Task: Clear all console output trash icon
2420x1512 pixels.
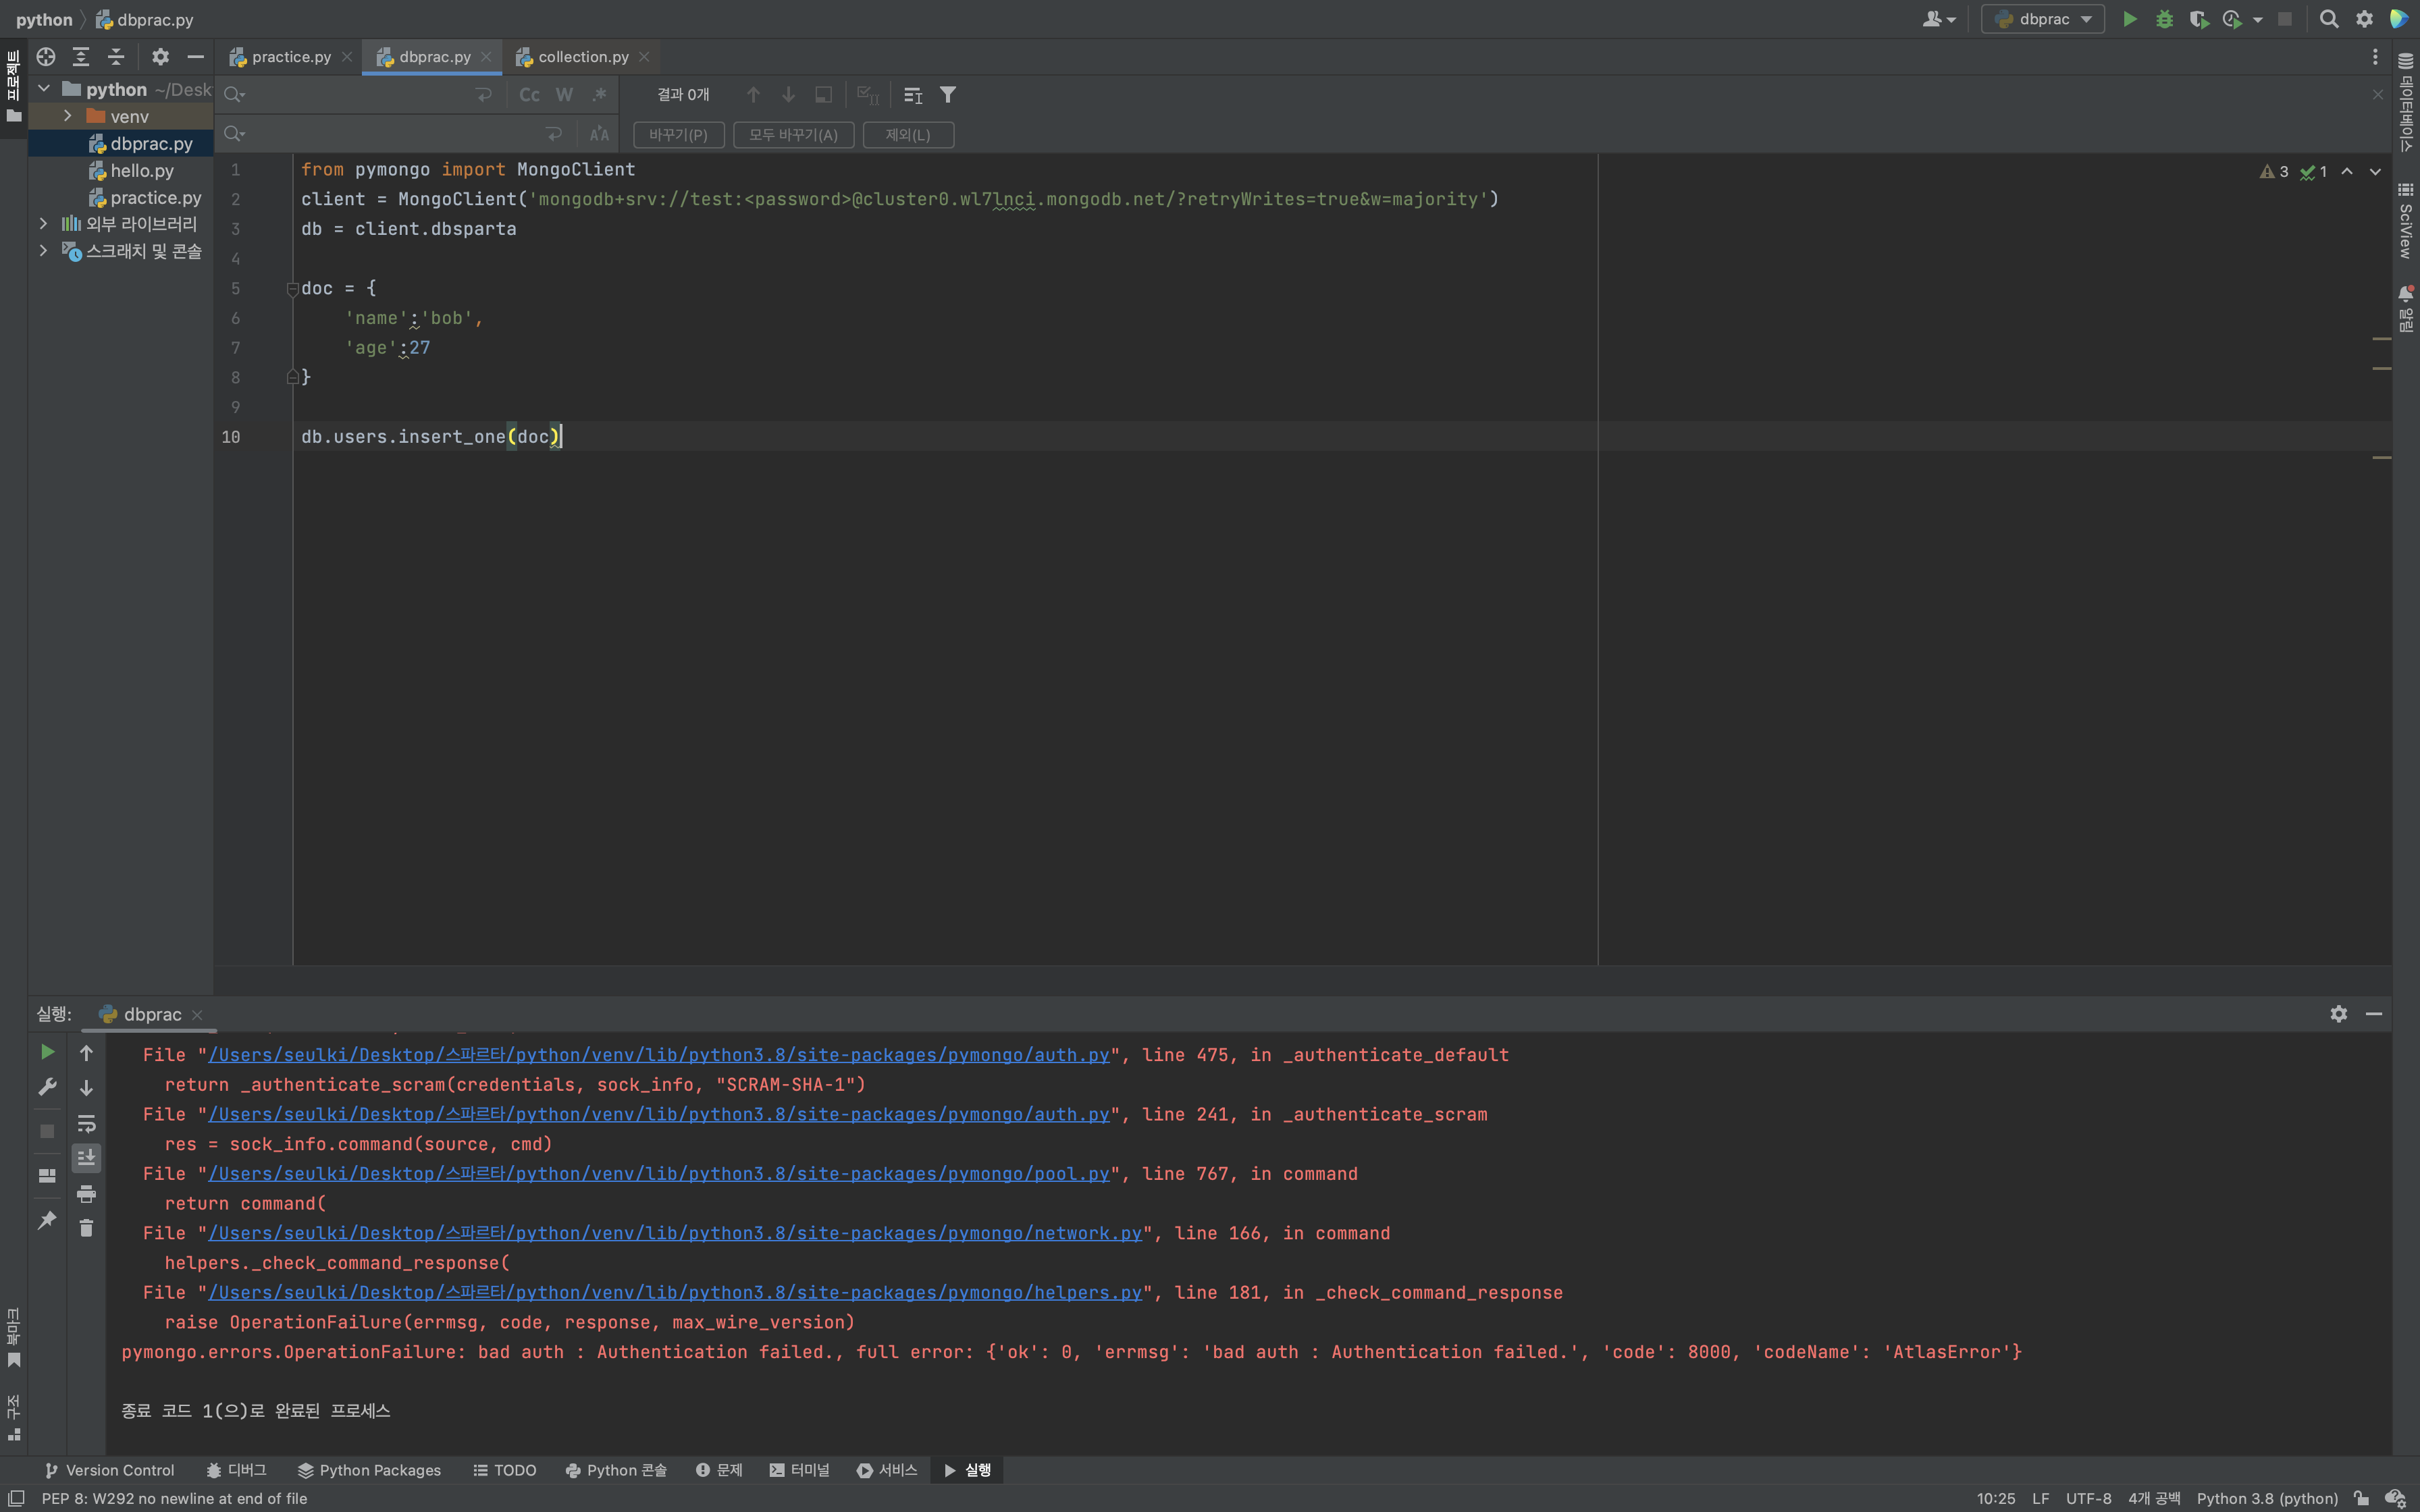Action: tap(86, 1228)
